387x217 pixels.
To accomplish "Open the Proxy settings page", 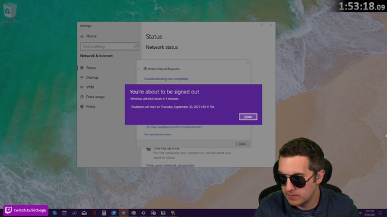I will 91,107.
